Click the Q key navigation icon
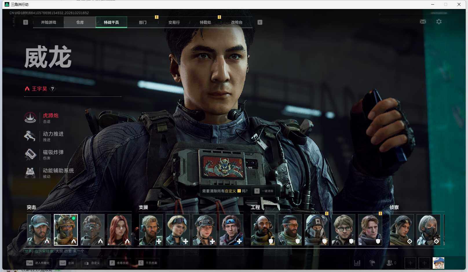 pyautogui.click(x=25, y=22)
